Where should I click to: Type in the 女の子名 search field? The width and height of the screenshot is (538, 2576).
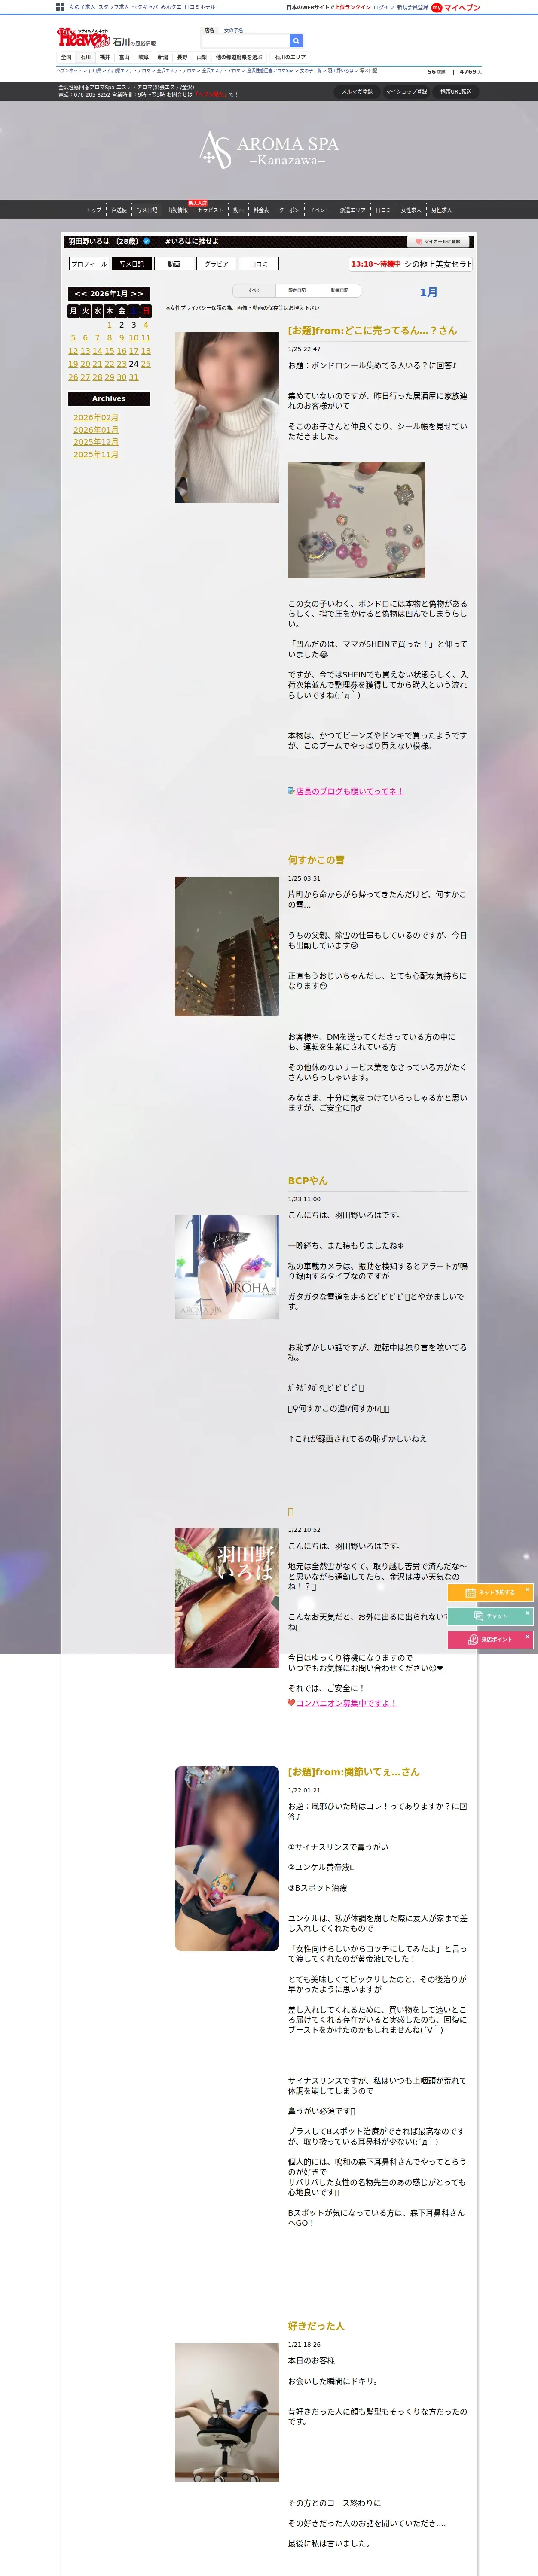245,41
